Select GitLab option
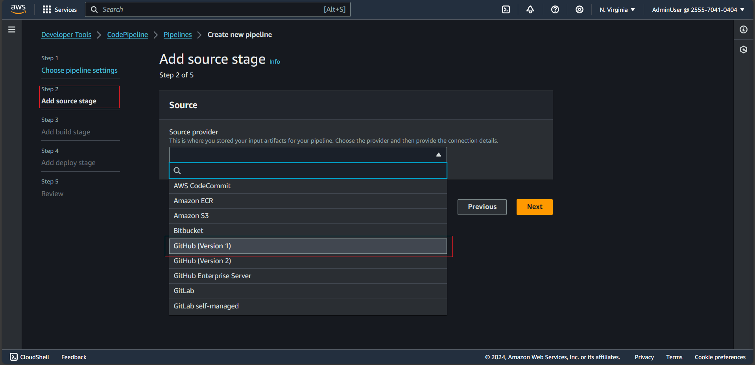Screen dimensions: 755x365 point(308,291)
